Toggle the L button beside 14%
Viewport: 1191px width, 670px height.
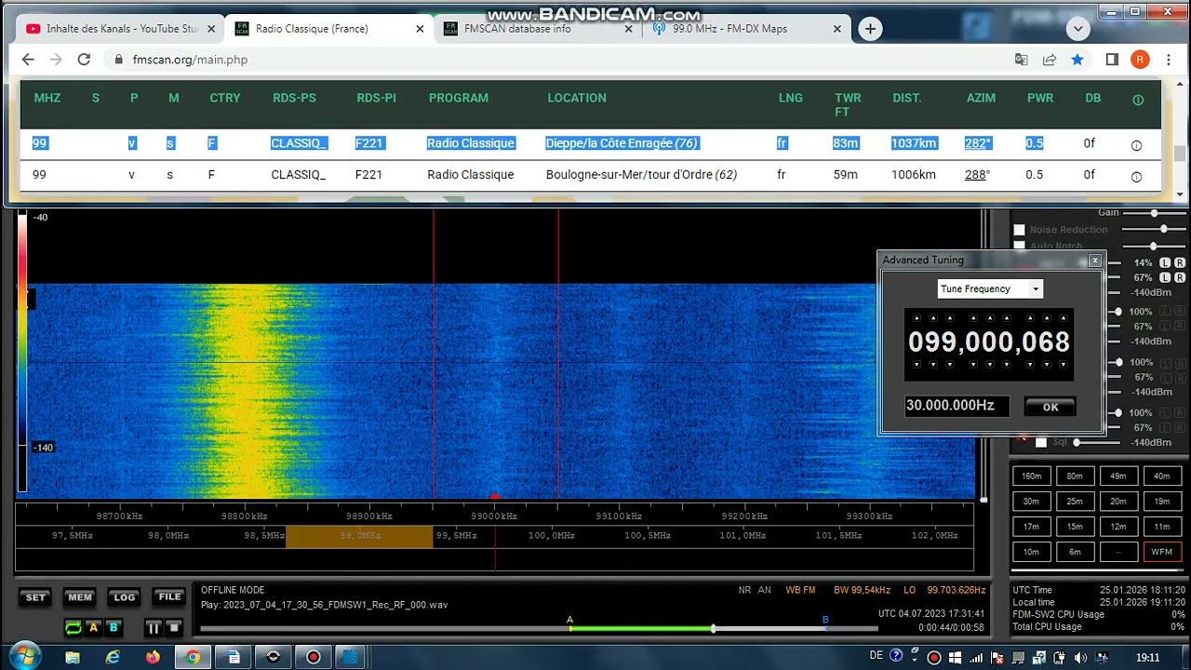1165,263
